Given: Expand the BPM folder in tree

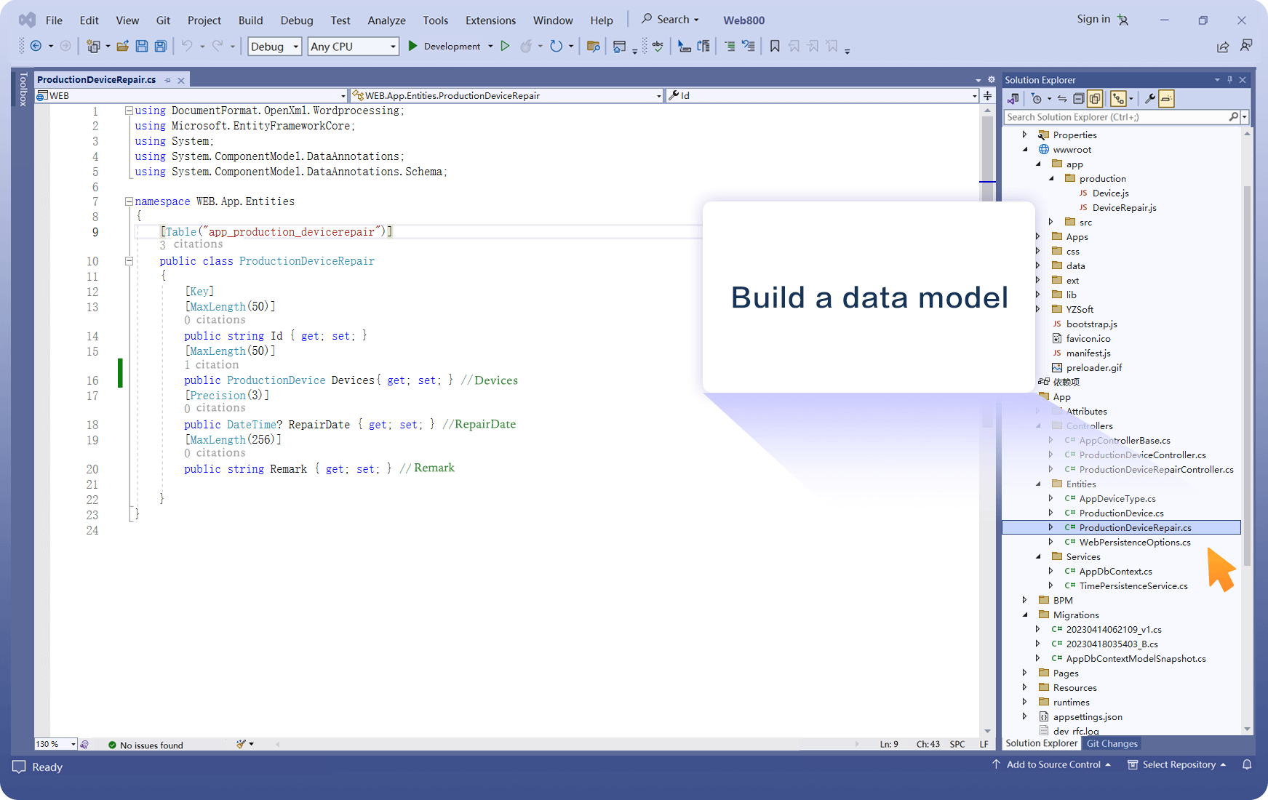Looking at the screenshot, I should click(1024, 600).
